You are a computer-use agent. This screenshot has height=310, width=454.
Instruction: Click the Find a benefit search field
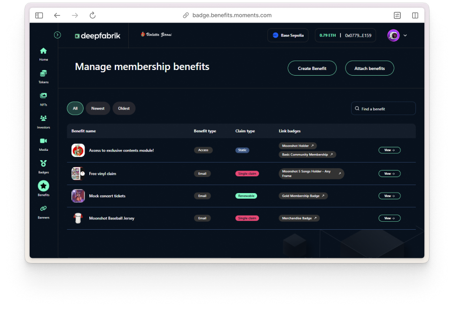click(x=384, y=108)
